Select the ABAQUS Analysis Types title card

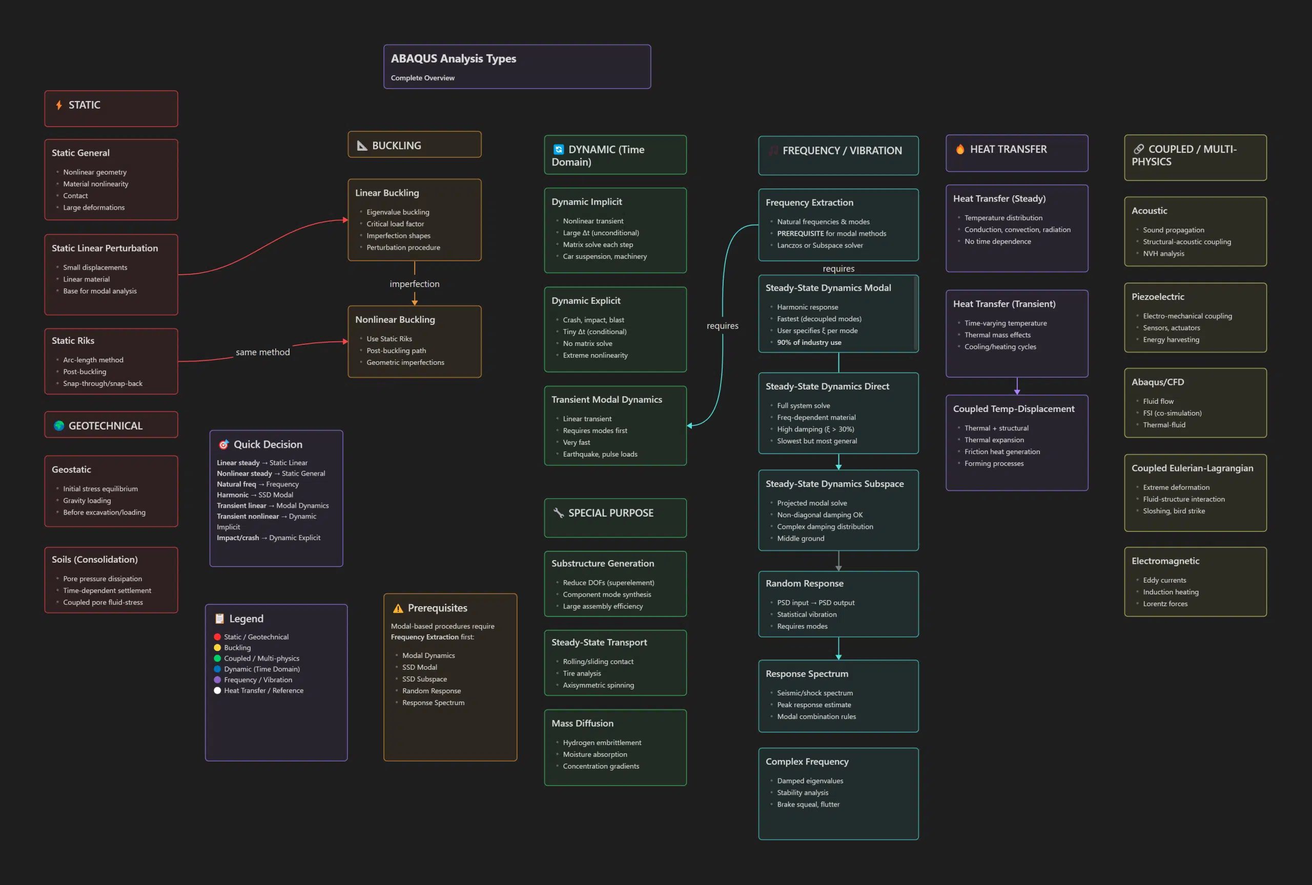pos(516,66)
